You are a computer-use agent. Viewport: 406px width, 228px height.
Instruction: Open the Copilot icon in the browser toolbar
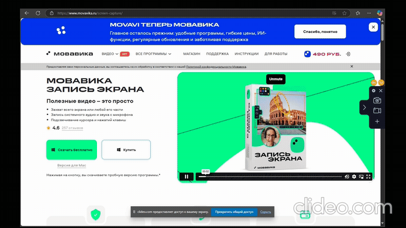[379, 13]
